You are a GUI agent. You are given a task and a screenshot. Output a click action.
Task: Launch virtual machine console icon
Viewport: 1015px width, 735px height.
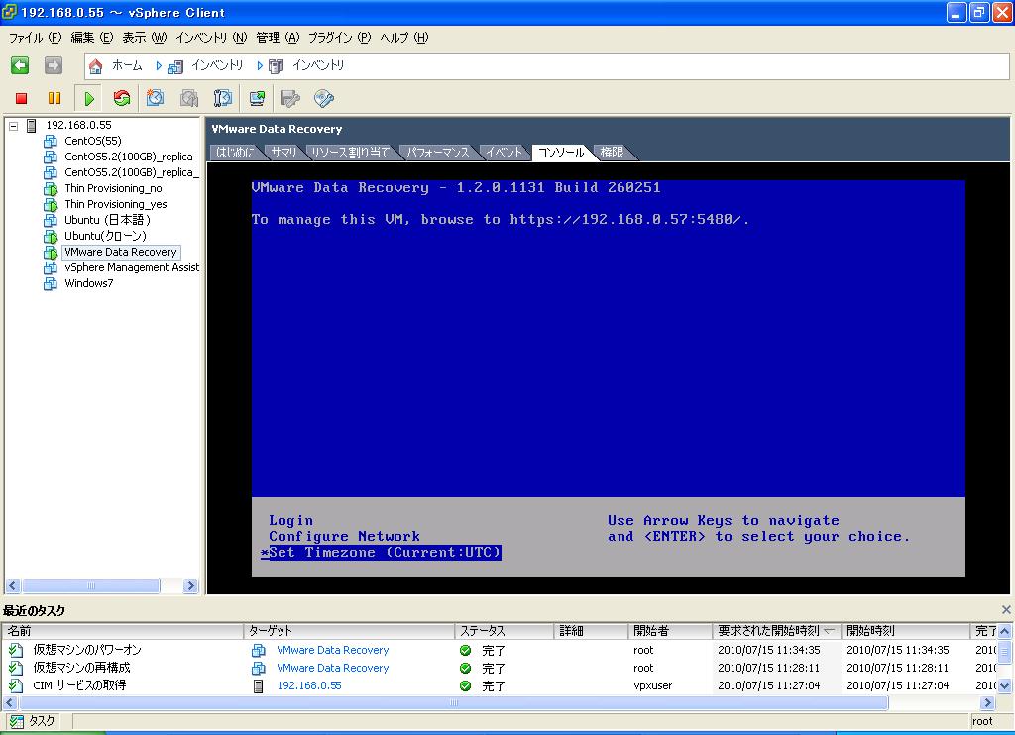(257, 98)
